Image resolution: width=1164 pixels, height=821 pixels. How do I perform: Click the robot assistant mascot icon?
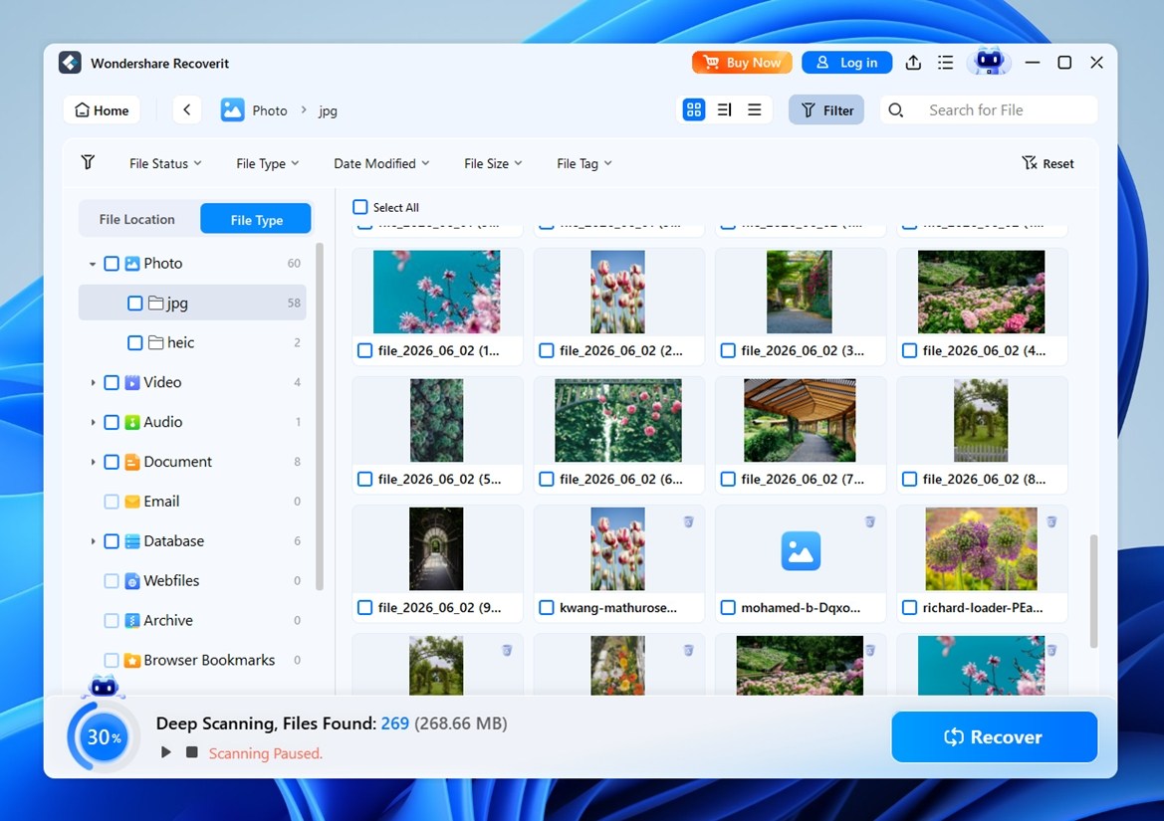(x=989, y=62)
